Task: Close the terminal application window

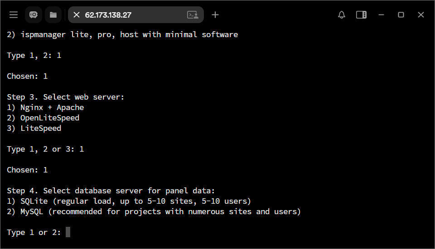Action: [x=421, y=15]
